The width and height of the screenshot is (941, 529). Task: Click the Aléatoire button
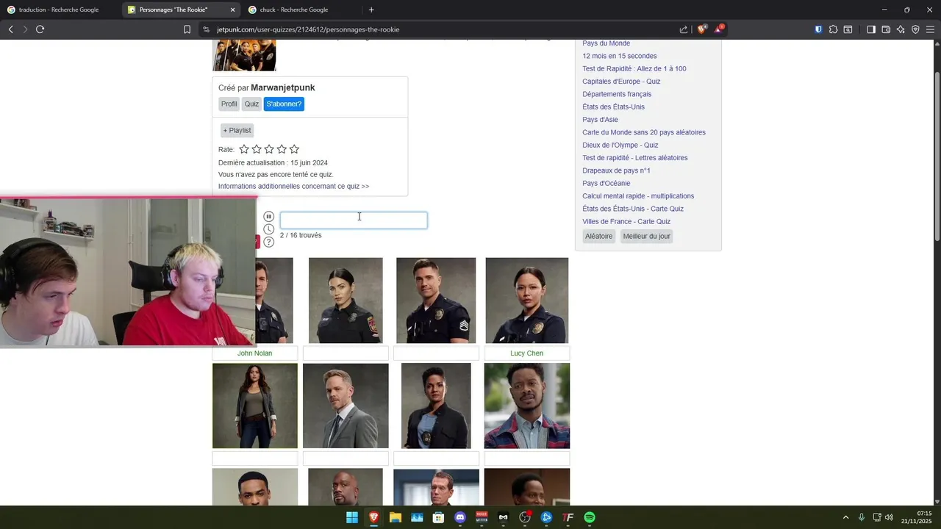point(598,237)
